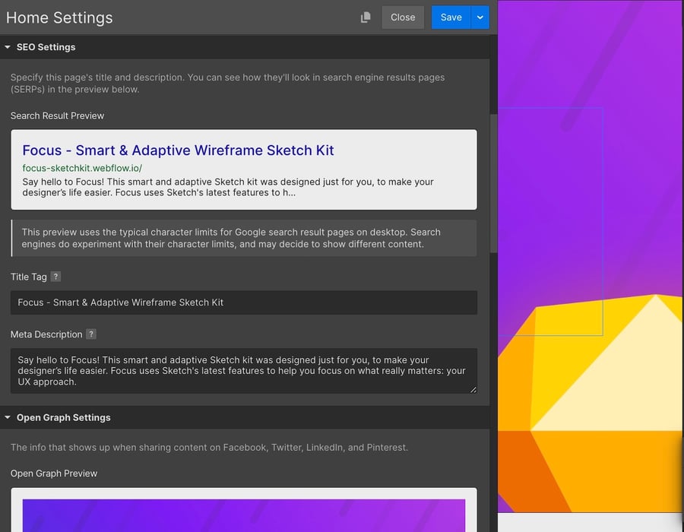Click the Google character limits note
684x532 pixels.
coord(244,238)
